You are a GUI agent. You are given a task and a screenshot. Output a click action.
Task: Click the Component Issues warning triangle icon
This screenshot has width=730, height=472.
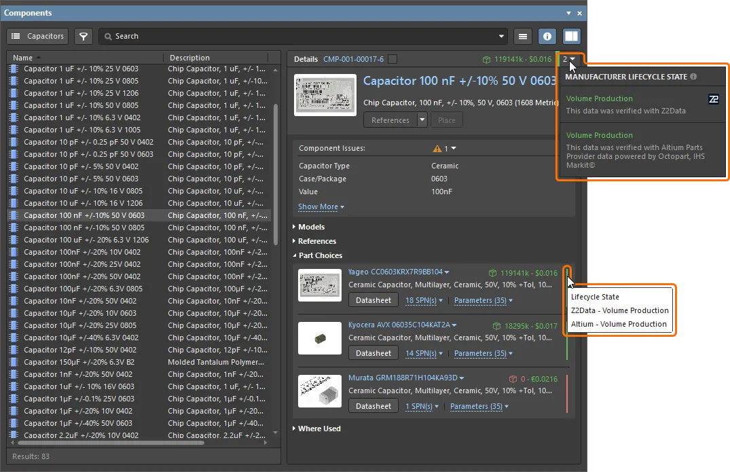click(437, 148)
